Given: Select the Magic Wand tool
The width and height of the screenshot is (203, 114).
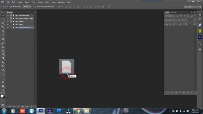Looking at the screenshot, I should coord(3,27).
